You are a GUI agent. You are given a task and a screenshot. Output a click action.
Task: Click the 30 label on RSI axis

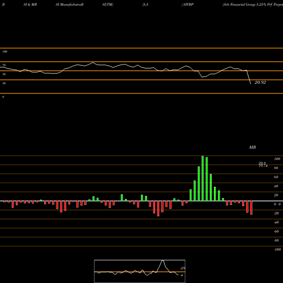pyautogui.click(x=4, y=83)
